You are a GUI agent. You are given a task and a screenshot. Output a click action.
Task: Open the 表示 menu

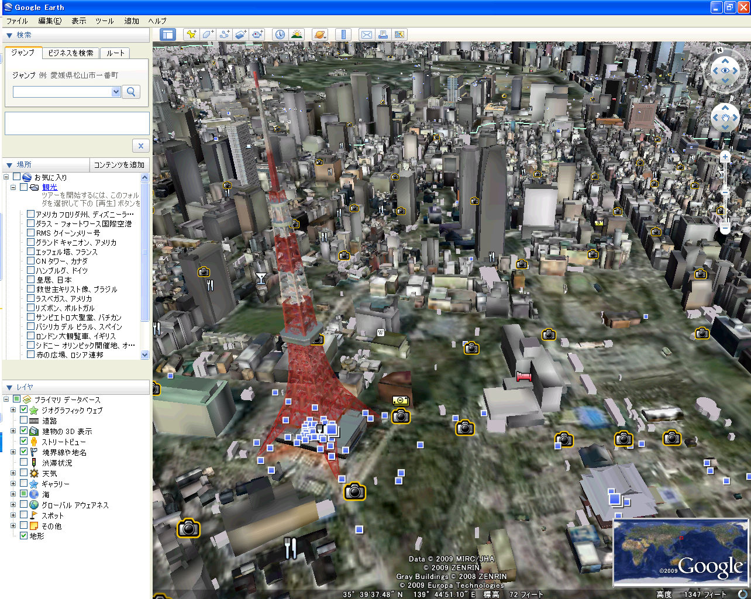(x=79, y=21)
